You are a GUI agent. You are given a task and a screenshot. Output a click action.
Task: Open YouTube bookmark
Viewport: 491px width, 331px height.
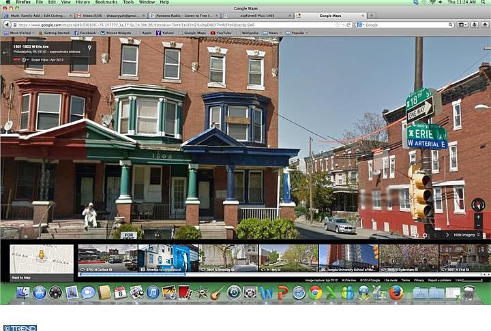(221, 33)
